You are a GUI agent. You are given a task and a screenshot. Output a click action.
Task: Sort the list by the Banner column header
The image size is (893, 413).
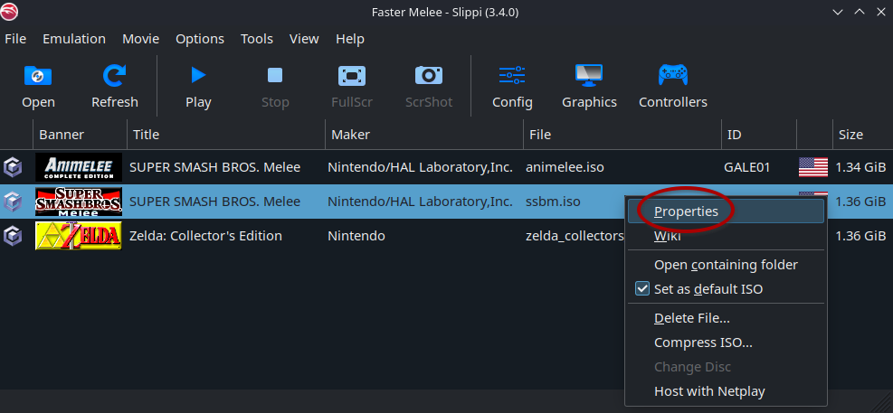coord(80,135)
